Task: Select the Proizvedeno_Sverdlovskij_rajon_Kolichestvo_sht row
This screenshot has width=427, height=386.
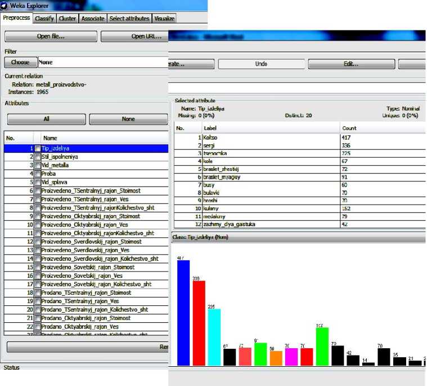Action: point(86,259)
